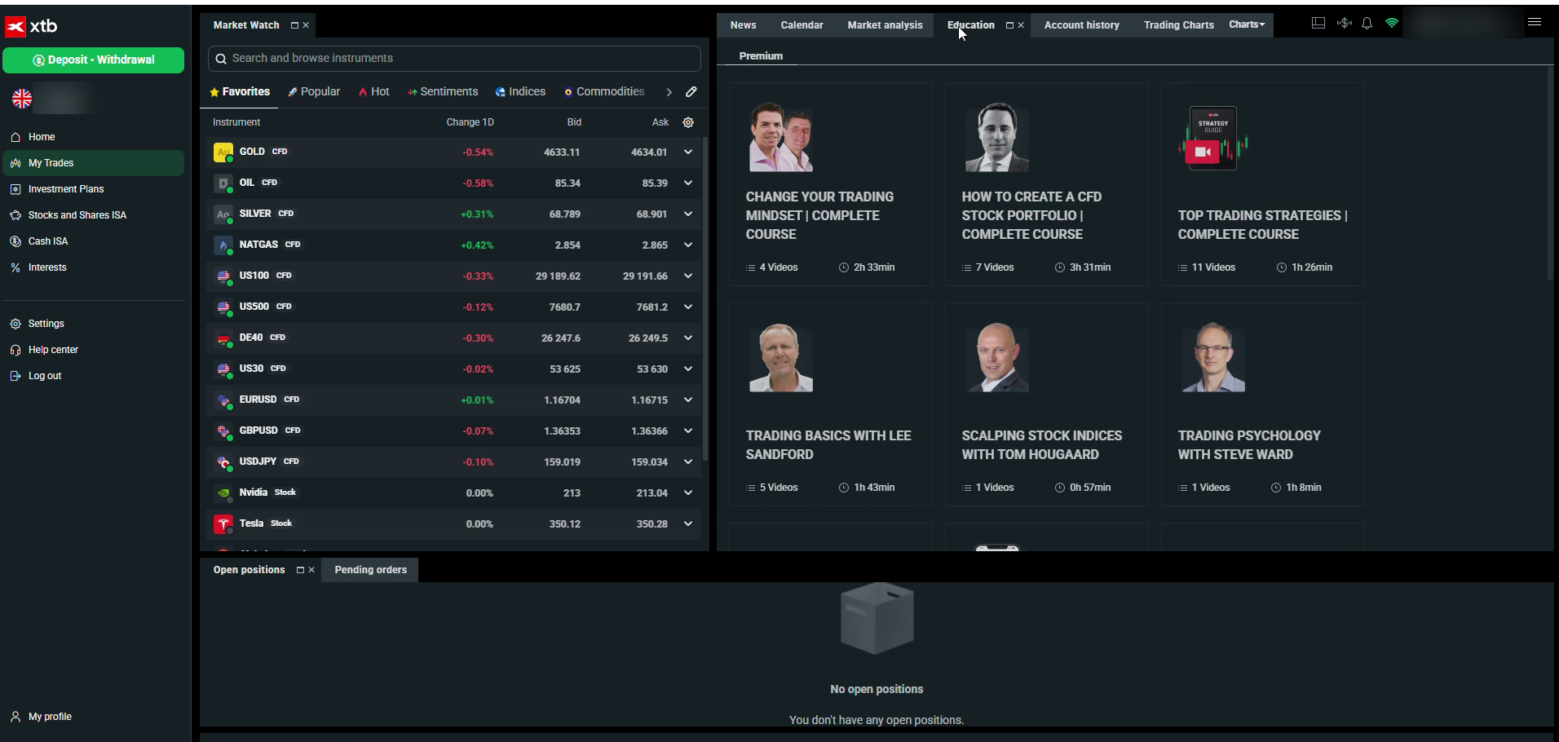Open My profile
1559x742 pixels.
(x=50, y=717)
